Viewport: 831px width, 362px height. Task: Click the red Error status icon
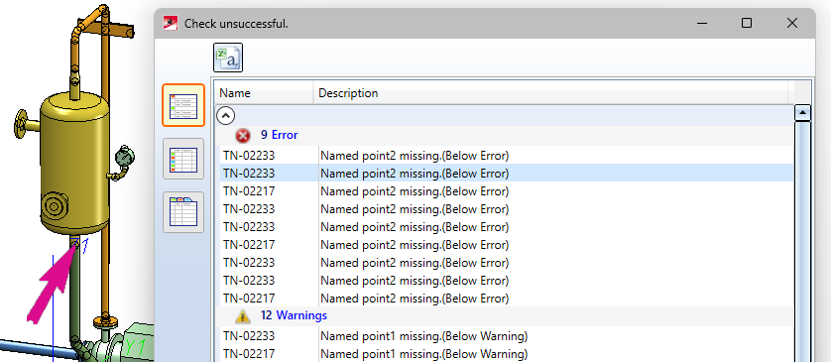(243, 136)
